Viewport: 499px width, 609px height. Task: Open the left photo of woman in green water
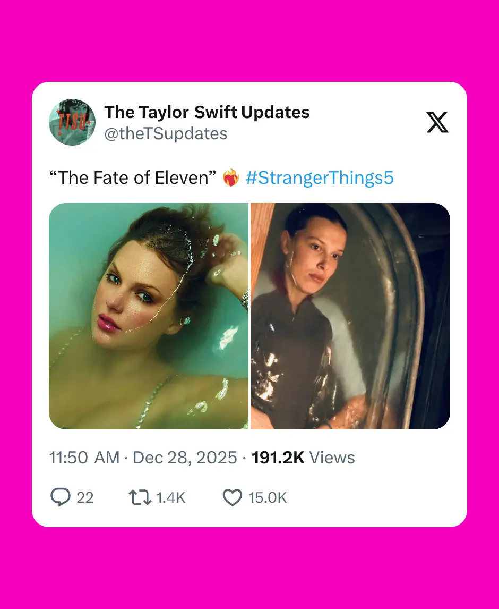pyautogui.click(x=149, y=316)
